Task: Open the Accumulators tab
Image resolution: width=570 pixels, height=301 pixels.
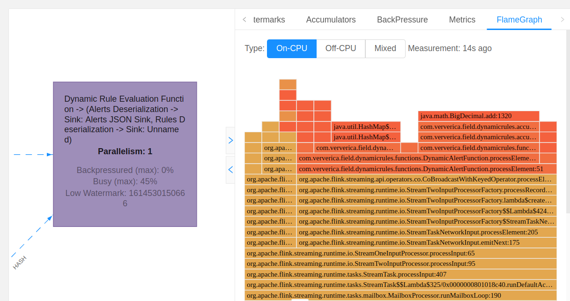Action: click(x=331, y=20)
